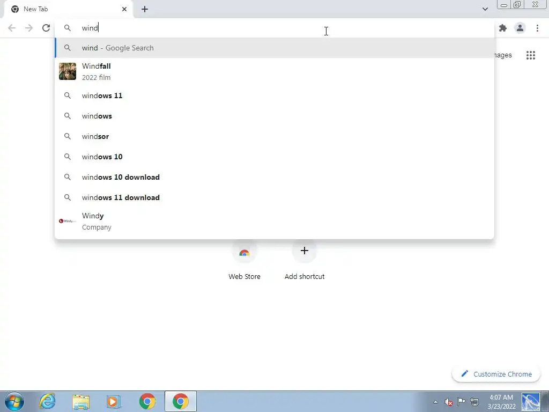Image resolution: width=549 pixels, height=412 pixels.
Task: Close the New Tab tab
Action: 124,9
